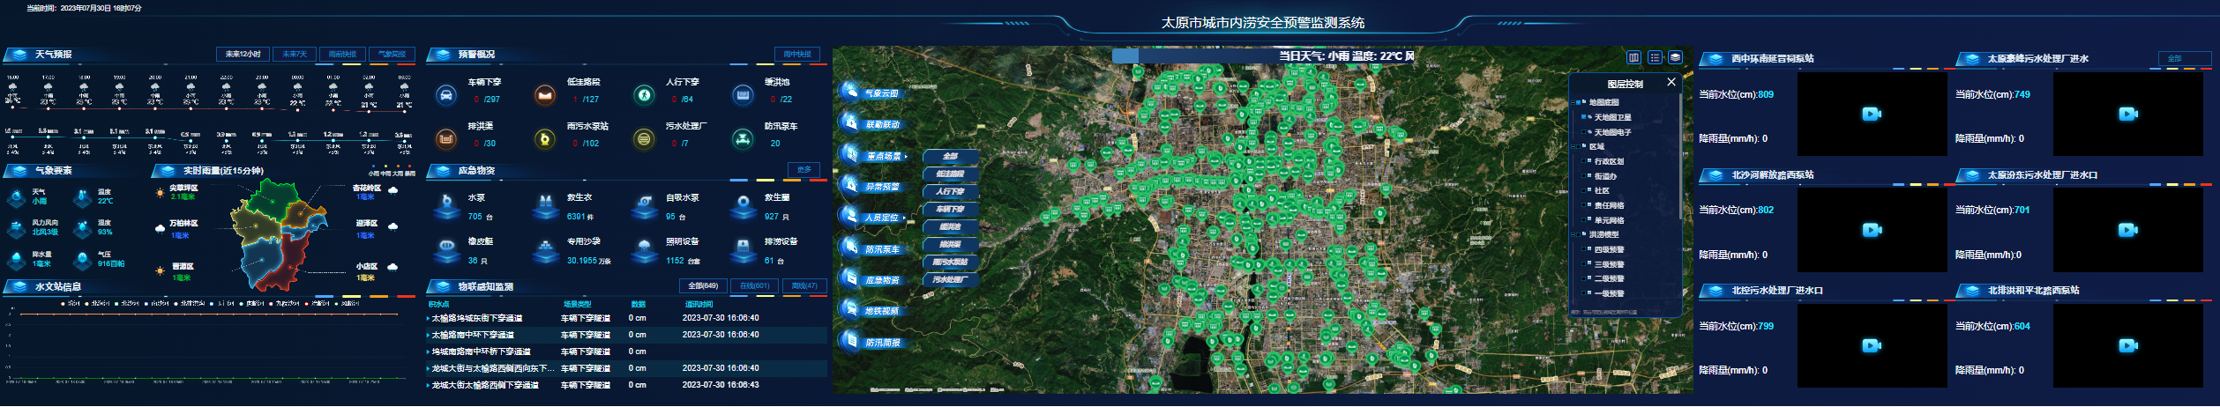Select the 在线(601) tab in 物联感知监测

coord(755,285)
